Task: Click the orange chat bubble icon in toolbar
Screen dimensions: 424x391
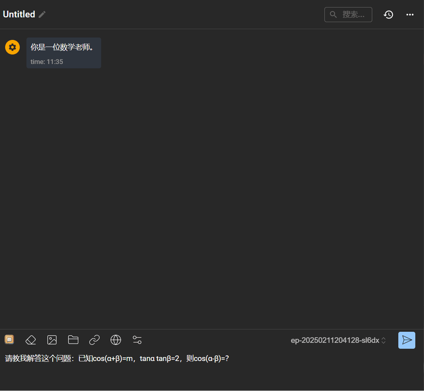Action: 9,340
